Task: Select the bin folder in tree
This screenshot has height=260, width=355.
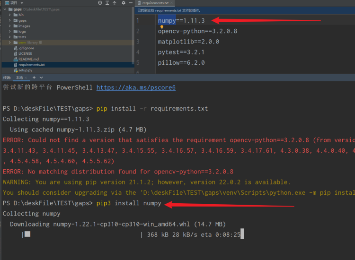Action: pyautogui.click(x=18, y=15)
